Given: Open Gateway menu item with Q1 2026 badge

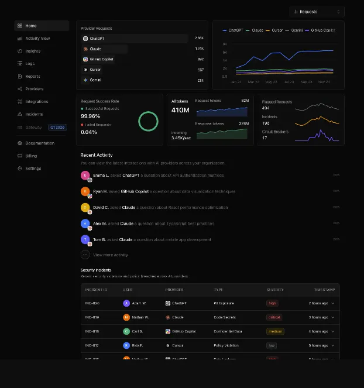Looking at the screenshot, I should pos(42,128).
